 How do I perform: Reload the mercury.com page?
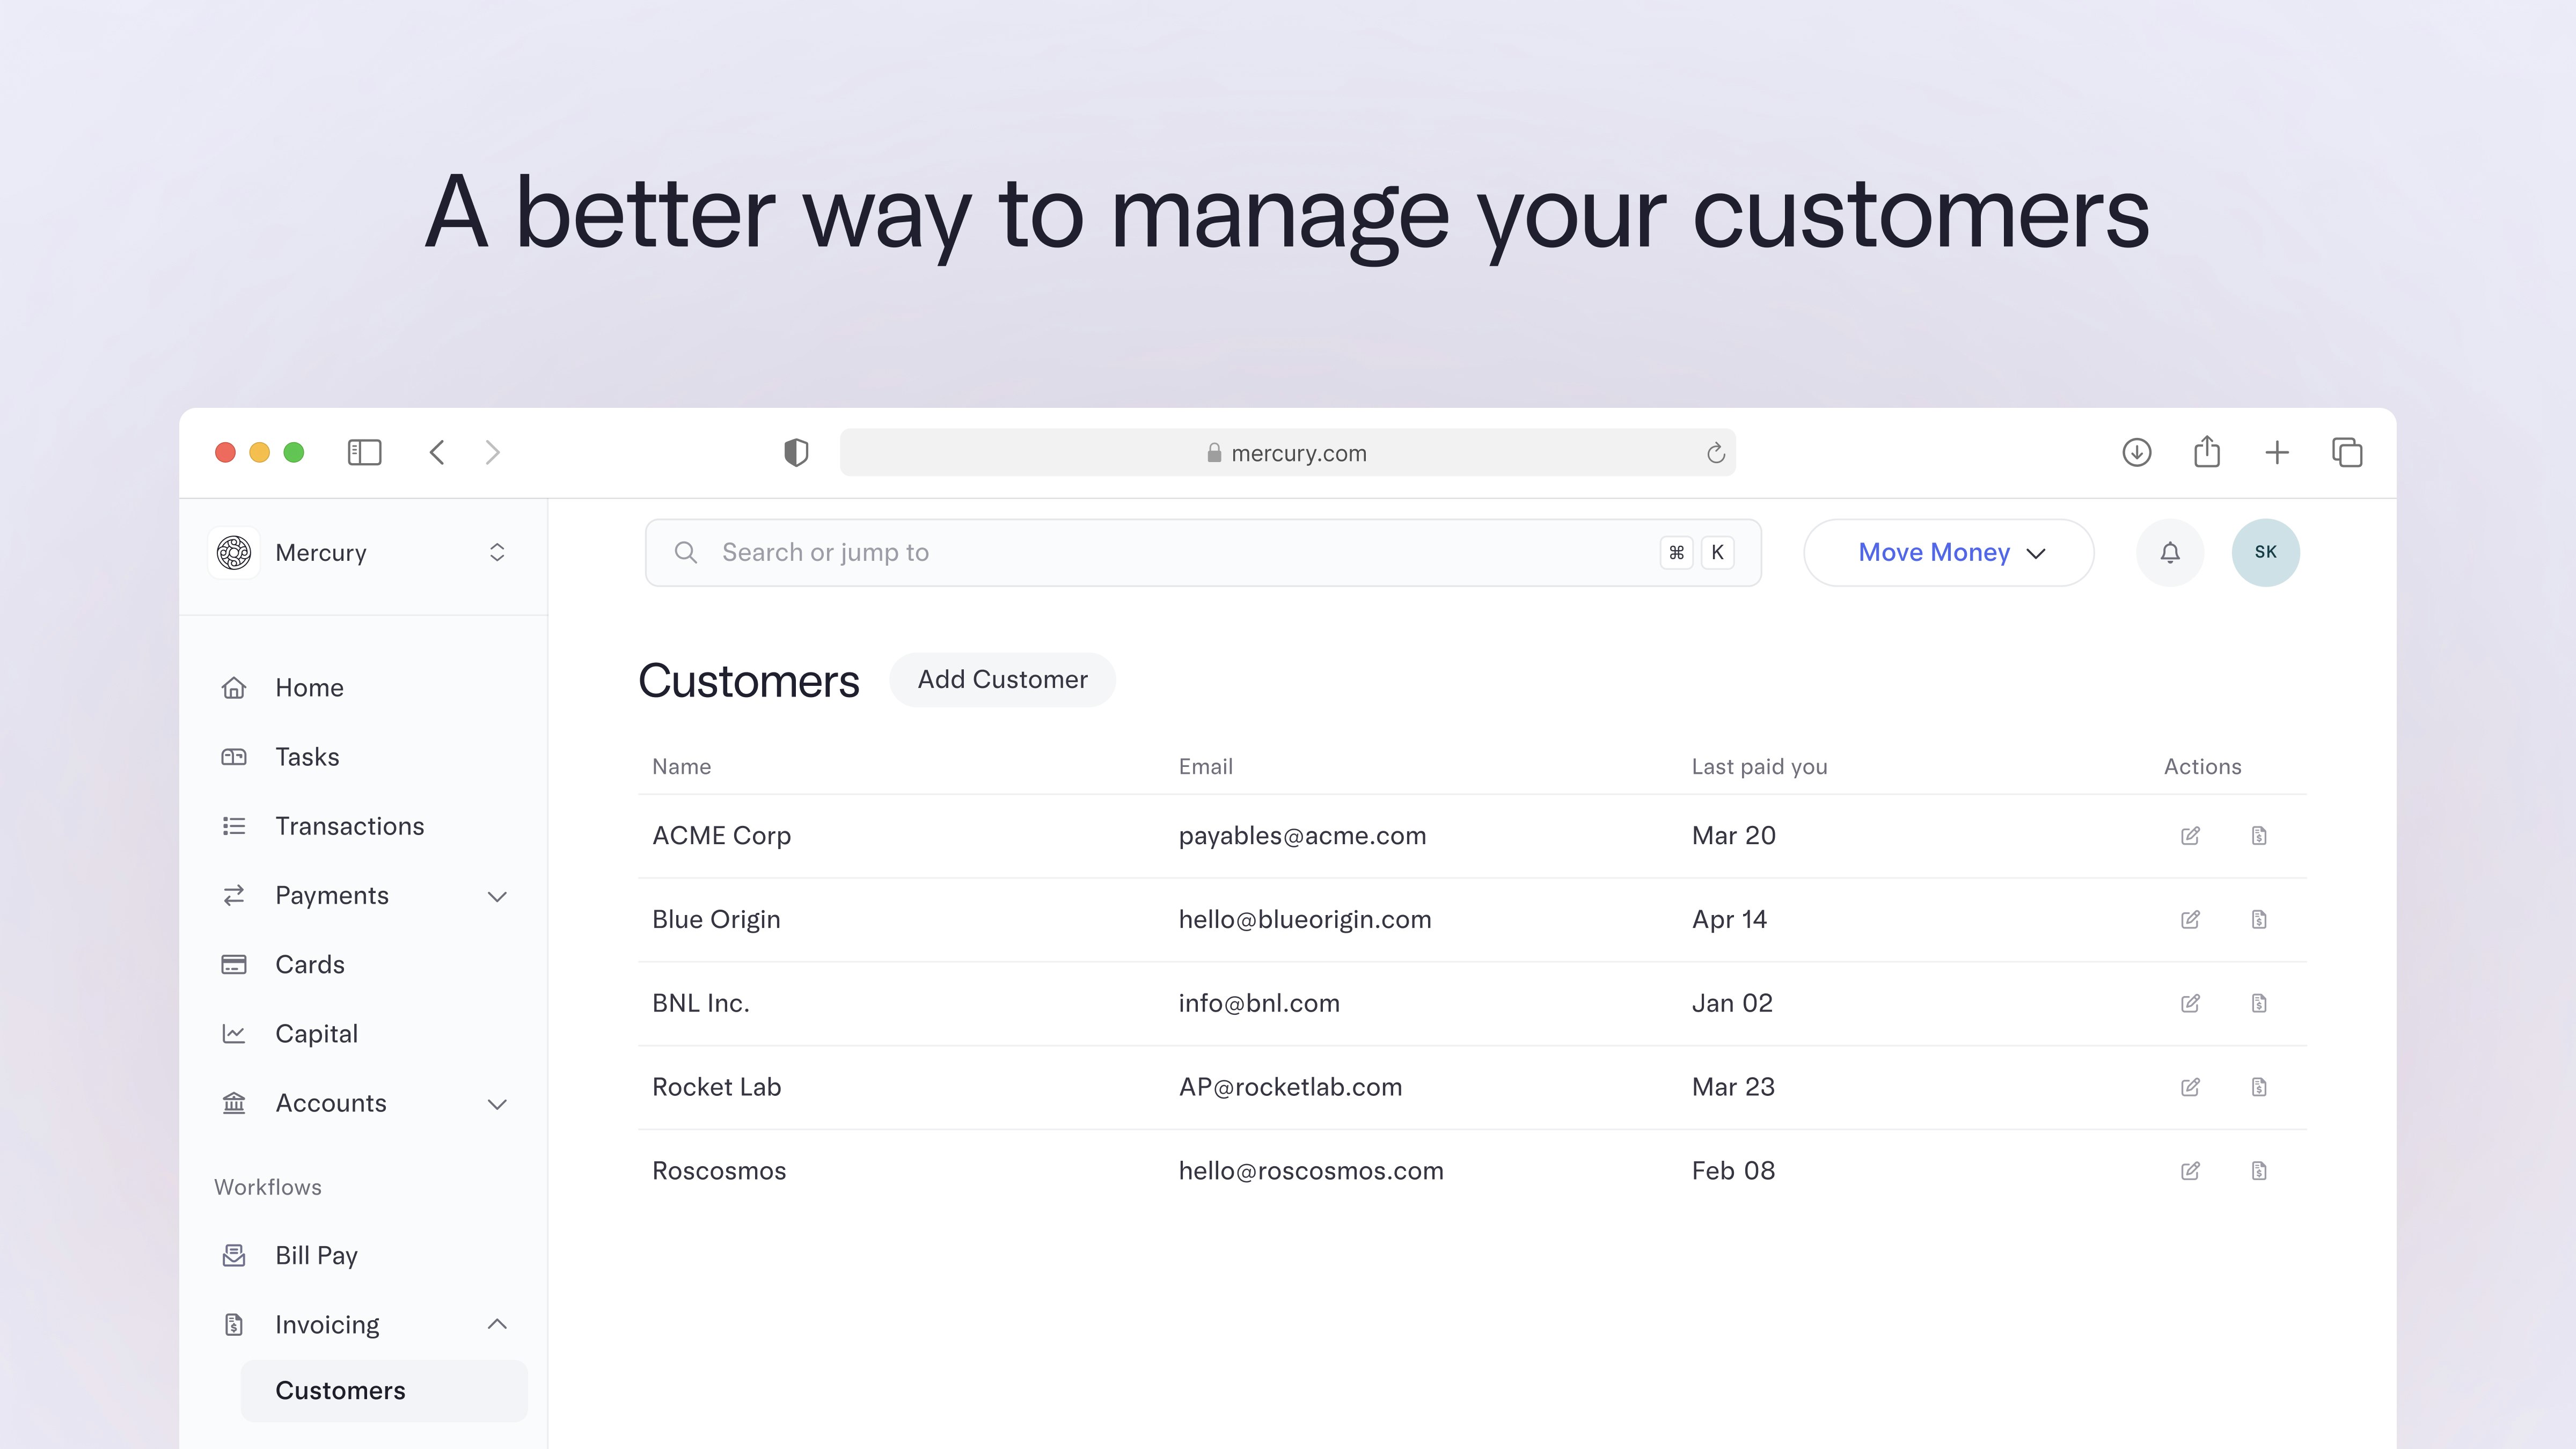pos(1716,453)
